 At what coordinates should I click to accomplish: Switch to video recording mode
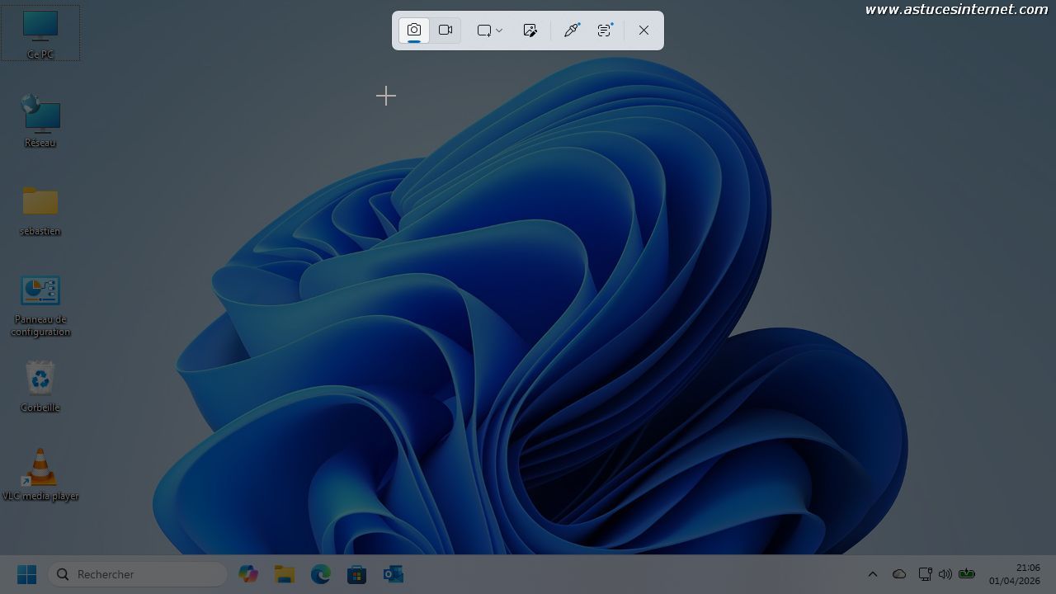(445, 31)
